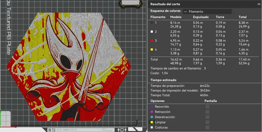Image resolution: width=262 pixels, height=132 pixels.
Task: Click the Torre column header
Action: tap(220, 17)
